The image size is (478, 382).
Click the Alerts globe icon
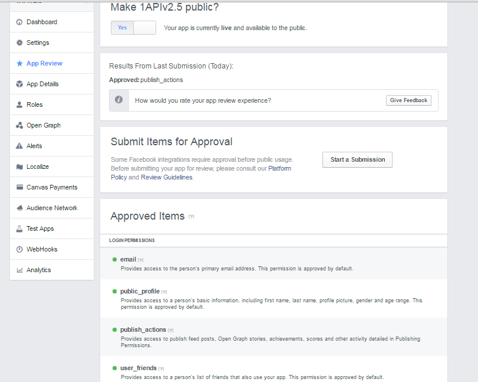19,146
